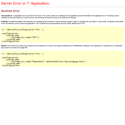
Task: Click the second opening <configuration> tag
Action: point(10,58)
